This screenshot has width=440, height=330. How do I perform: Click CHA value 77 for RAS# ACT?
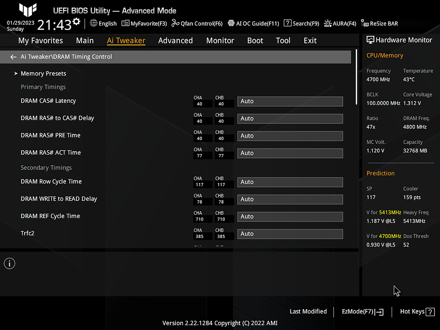click(x=203, y=156)
